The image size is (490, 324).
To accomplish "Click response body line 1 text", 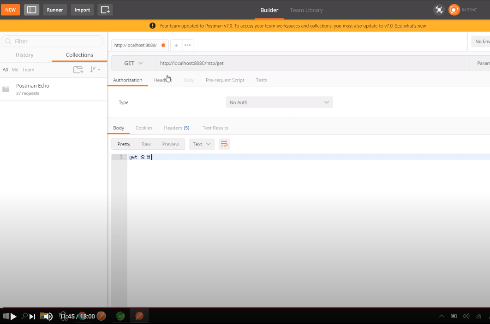I will pyautogui.click(x=140, y=157).
